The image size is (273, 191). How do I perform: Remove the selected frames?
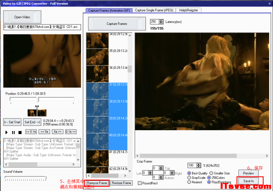coord(97,183)
